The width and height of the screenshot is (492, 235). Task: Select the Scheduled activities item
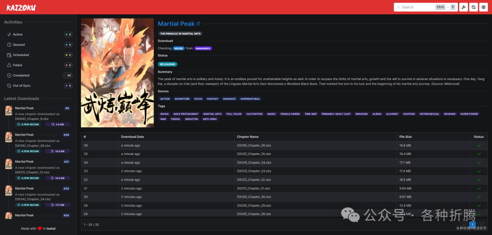pyautogui.click(x=40, y=55)
